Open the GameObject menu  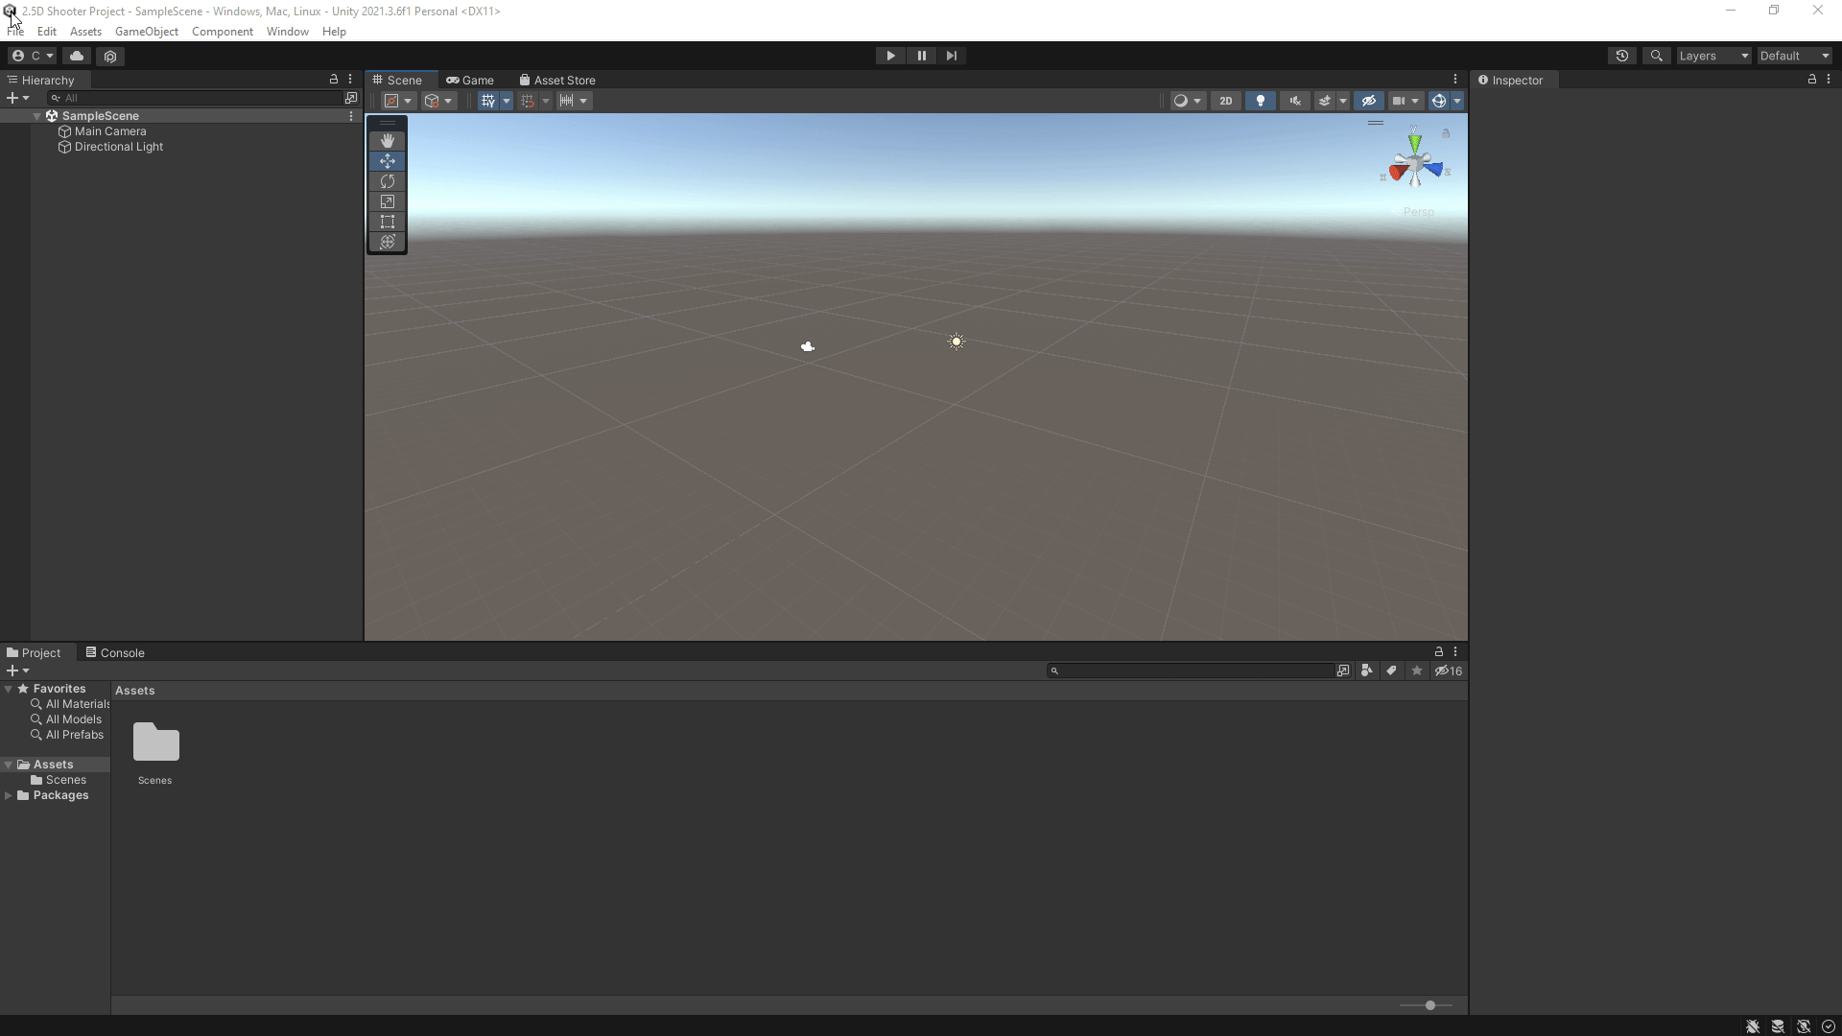point(147,32)
